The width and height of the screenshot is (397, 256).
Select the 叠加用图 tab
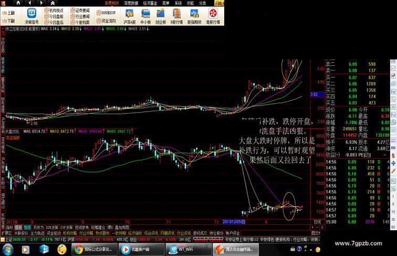click(122, 228)
